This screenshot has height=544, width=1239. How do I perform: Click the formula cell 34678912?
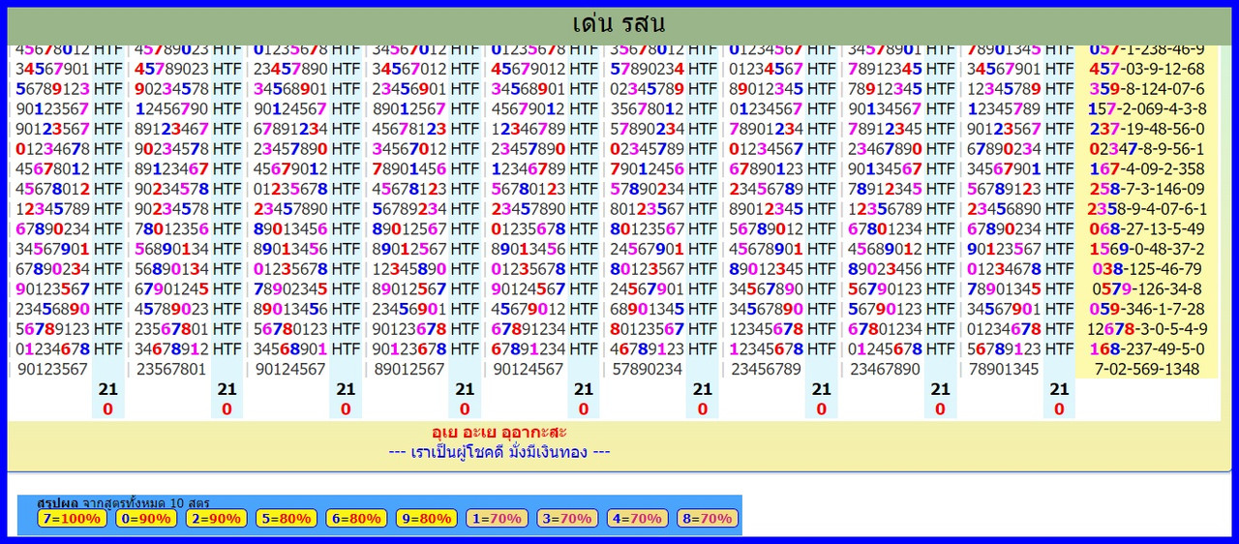(x=171, y=348)
